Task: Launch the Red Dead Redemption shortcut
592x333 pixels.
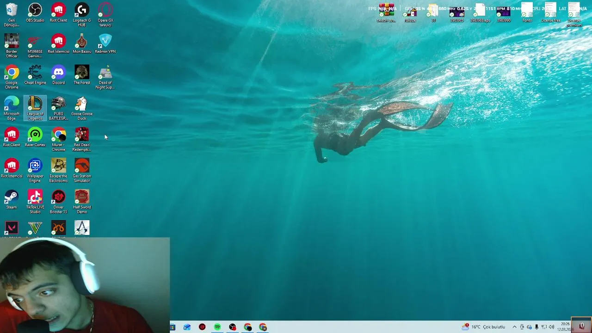Action: pos(82,139)
